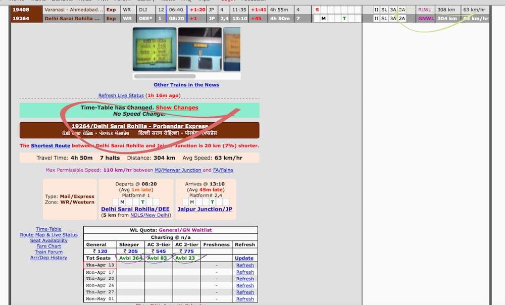505x305 pixels.
Task: Select the Thu-Apr 13 date cell
Action: pyautogui.click(x=100, y=265)
